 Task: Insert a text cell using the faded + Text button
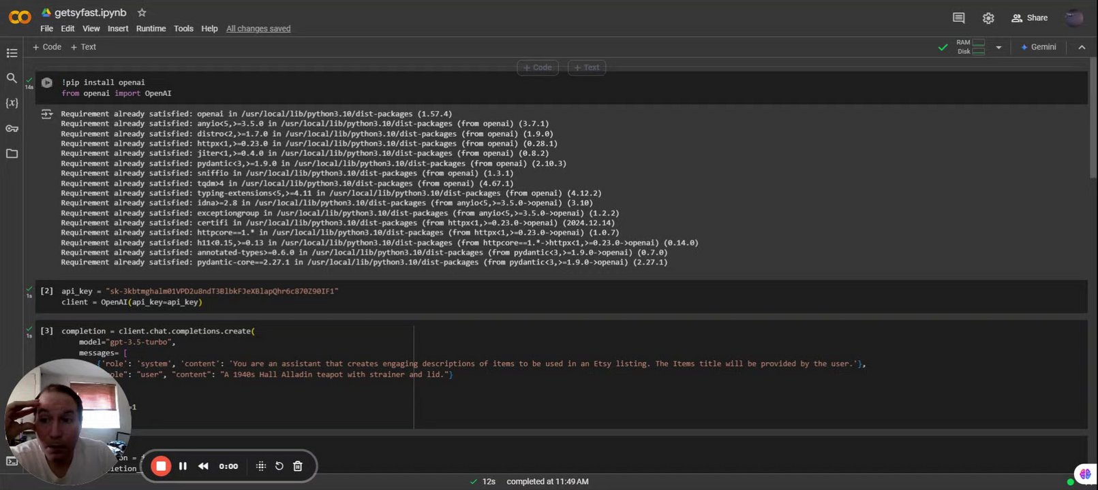(587, 67)
